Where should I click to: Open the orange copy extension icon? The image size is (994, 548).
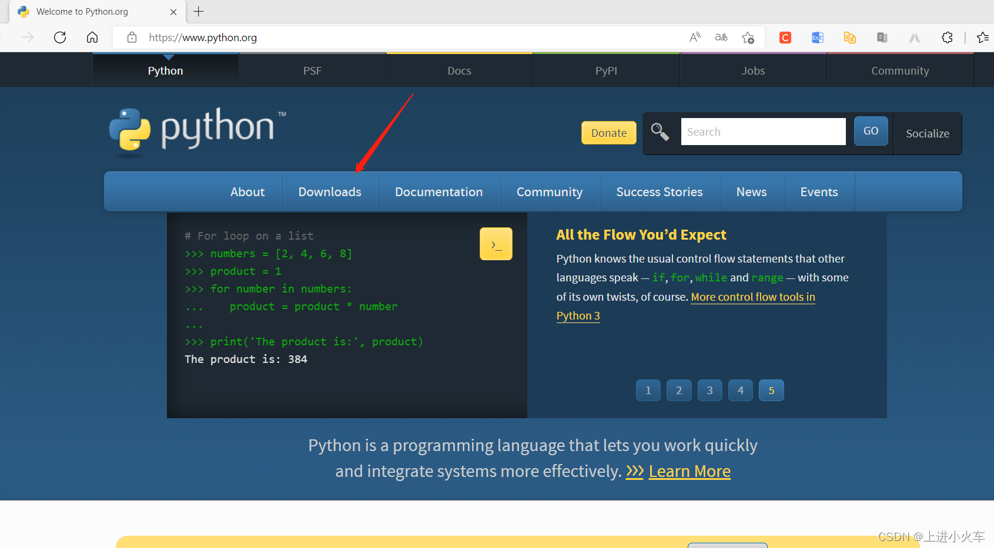pos(850,38)
